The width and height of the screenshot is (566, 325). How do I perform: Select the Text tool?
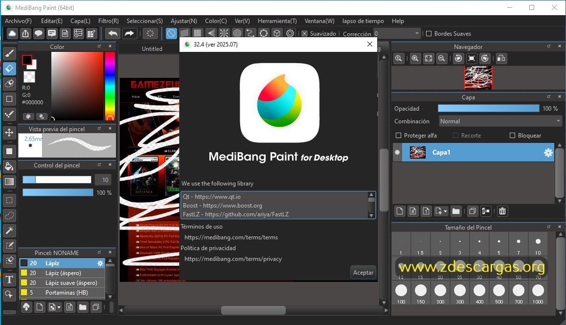(x=9, y=279)
